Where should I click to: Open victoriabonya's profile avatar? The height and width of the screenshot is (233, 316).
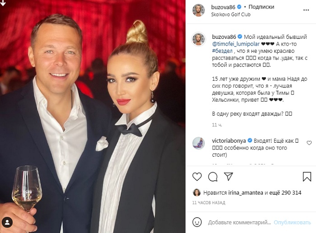click(199, 143)
